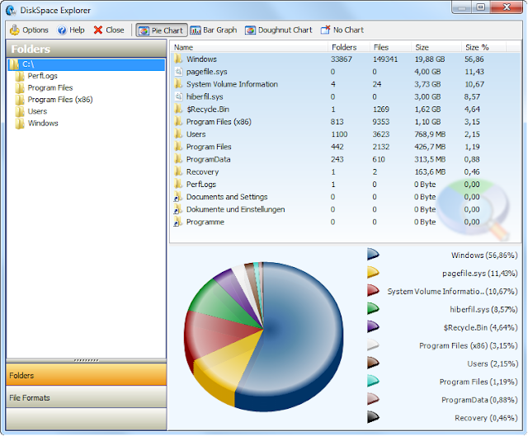The height and width of the screenshot is (436, 528).
Task: Click the green hiberfil.sys legend swatch
Action: [373, 309]
